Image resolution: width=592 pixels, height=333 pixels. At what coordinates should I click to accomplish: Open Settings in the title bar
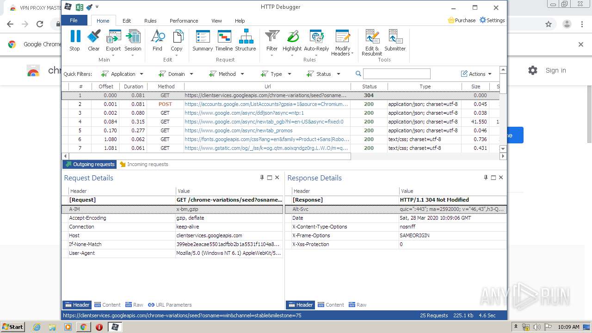click(492, 20)
